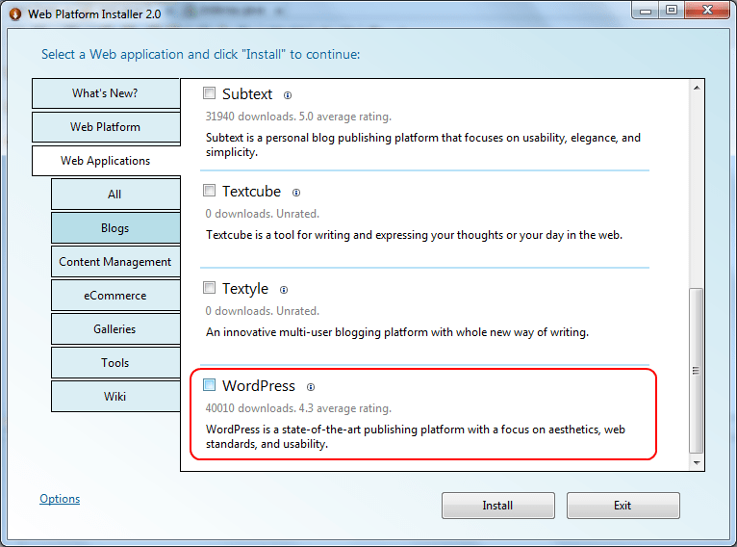
Task: Maximize the Web Platform Installer window
Action: click(672, 11)
